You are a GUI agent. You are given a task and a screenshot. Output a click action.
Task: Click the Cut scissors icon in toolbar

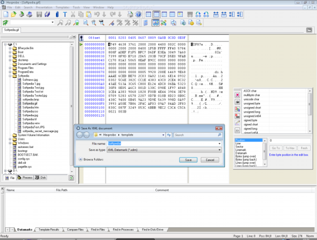point(72,14)
